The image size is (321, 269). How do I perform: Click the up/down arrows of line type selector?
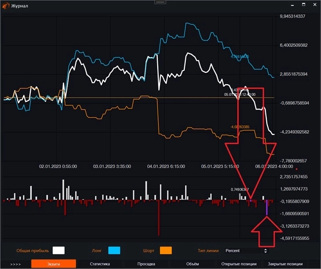[x=265, y=251]
